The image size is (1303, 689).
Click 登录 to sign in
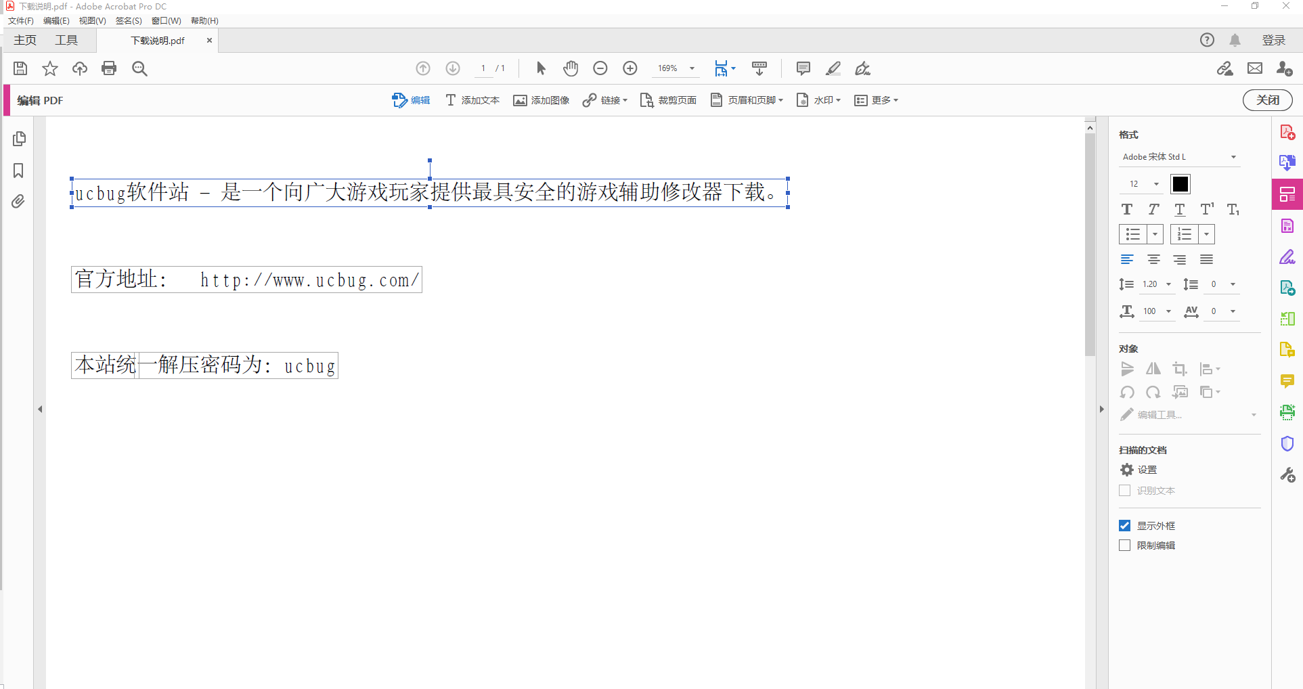pos(1273,40)
